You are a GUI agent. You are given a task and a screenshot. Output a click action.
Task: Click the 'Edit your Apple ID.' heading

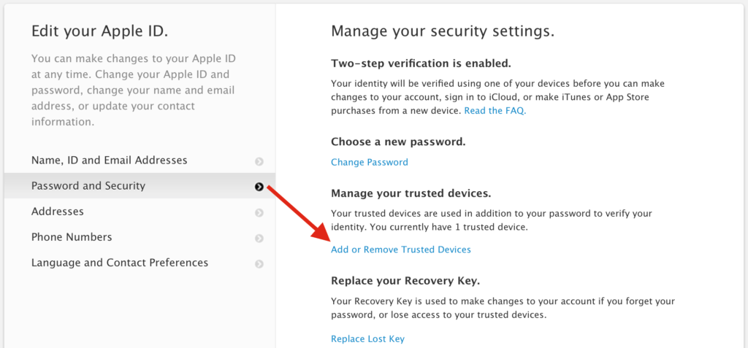[x=99, y=31]
